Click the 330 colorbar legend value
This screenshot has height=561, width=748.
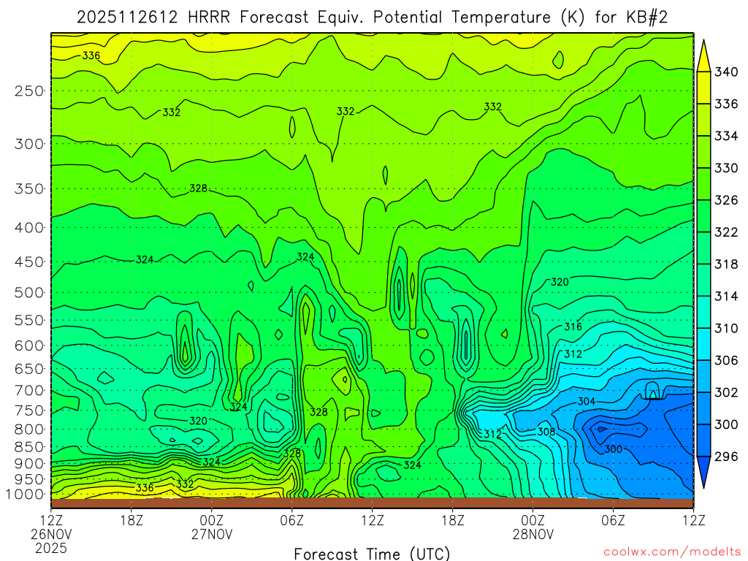(726, 169)
